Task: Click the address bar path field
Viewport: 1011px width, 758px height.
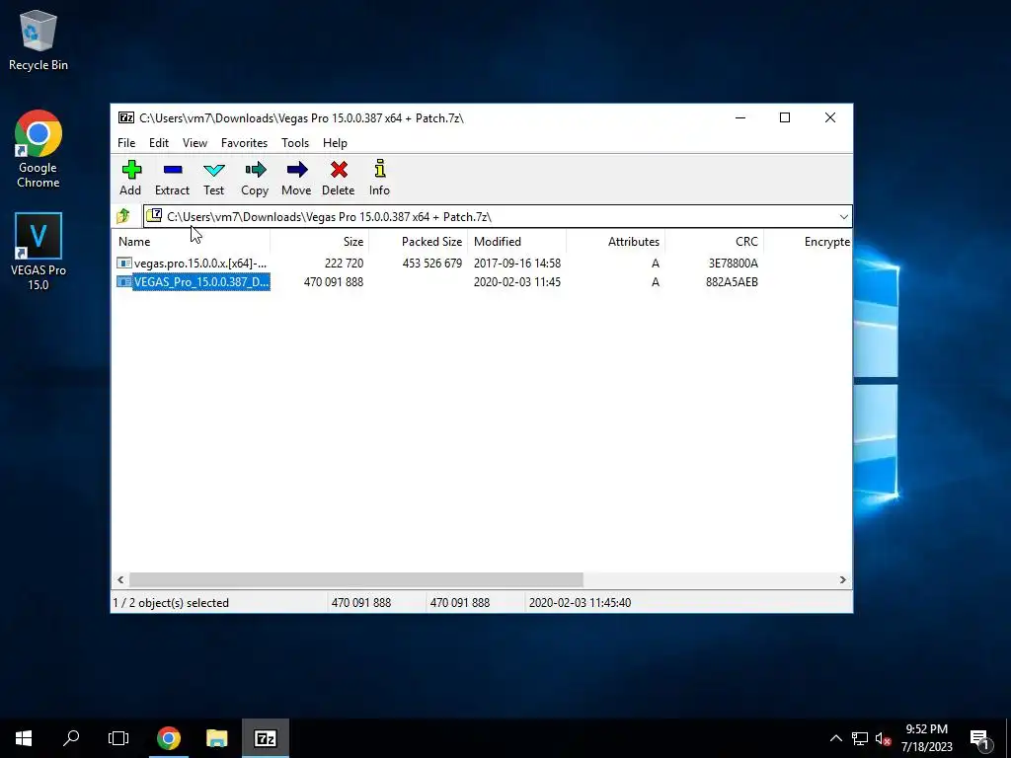Action: tap(498, 216)
